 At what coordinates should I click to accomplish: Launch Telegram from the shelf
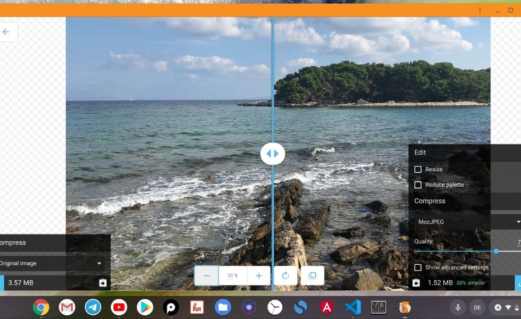pos(93,307)
